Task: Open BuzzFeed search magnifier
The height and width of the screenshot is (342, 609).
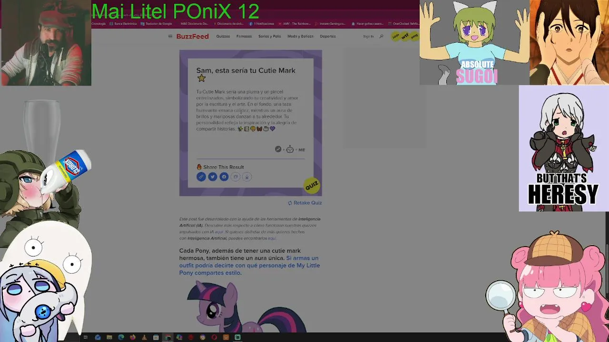Action: pyautogui.click(x=381, y=36)
